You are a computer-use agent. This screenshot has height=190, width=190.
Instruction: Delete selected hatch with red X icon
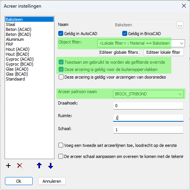click(x=20, y=166)
